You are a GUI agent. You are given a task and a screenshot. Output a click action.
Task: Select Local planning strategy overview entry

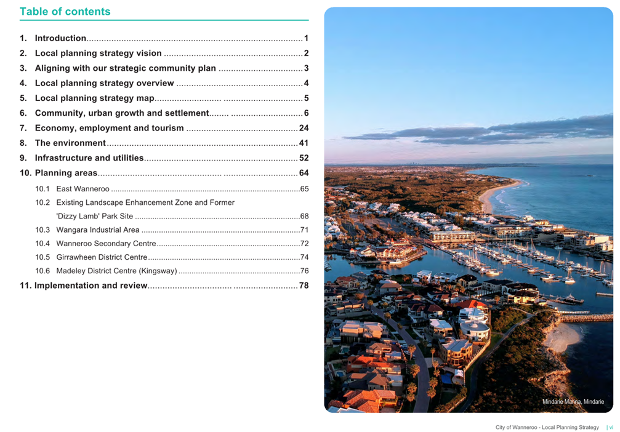coord(164,84)
